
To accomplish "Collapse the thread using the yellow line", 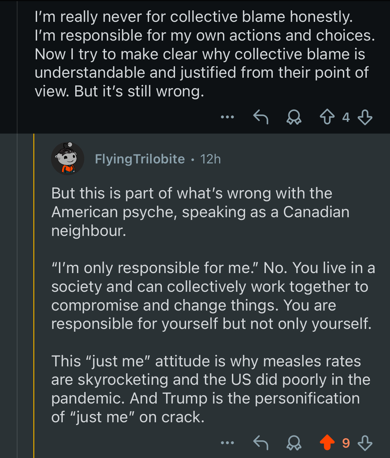I will 34,295.
